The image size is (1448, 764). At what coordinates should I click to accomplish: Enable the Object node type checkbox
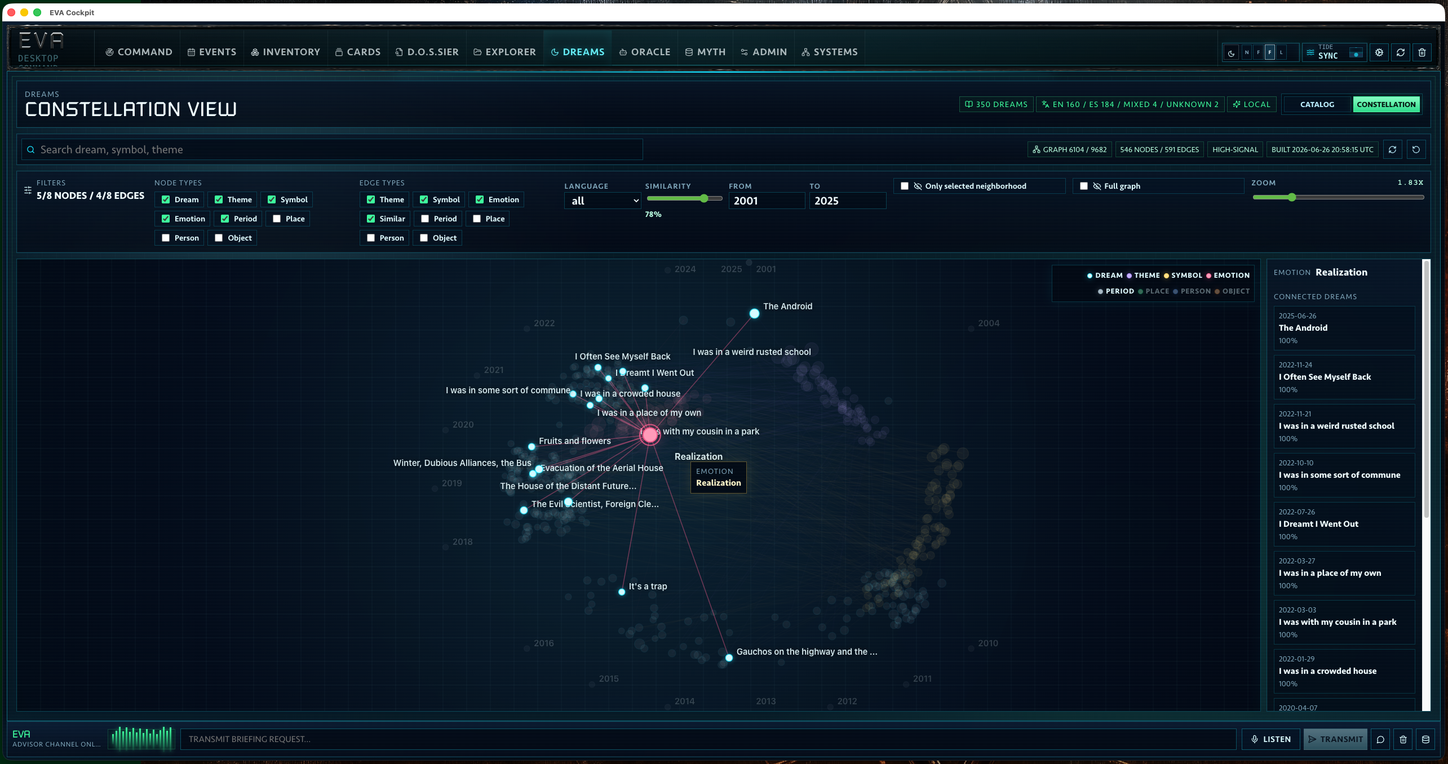tap(219, 238)
